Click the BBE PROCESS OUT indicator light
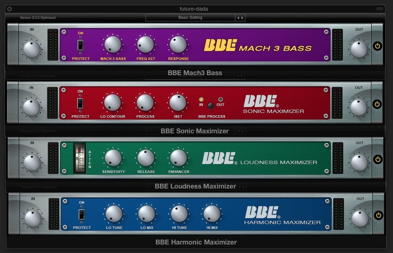 click(x=221, y=99)
